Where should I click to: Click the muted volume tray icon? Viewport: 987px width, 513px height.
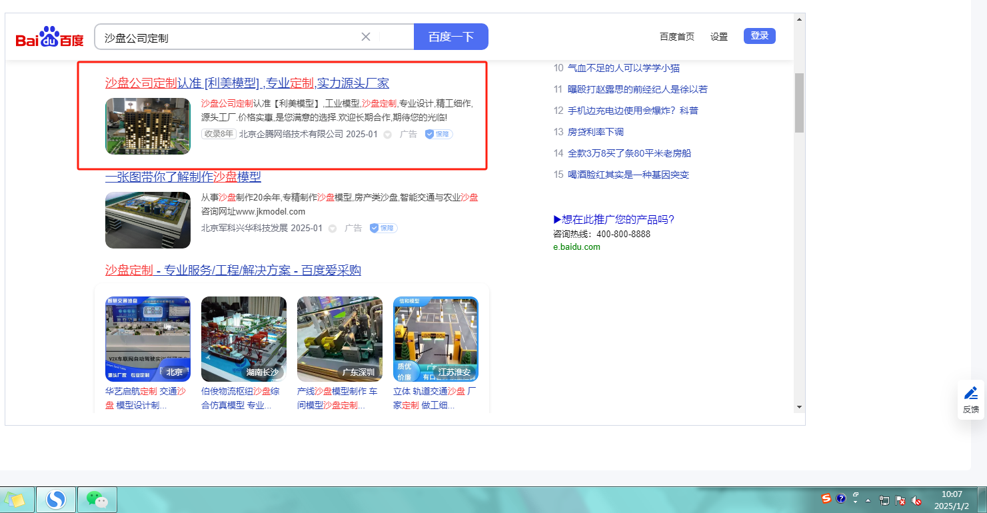coord(917,500)
